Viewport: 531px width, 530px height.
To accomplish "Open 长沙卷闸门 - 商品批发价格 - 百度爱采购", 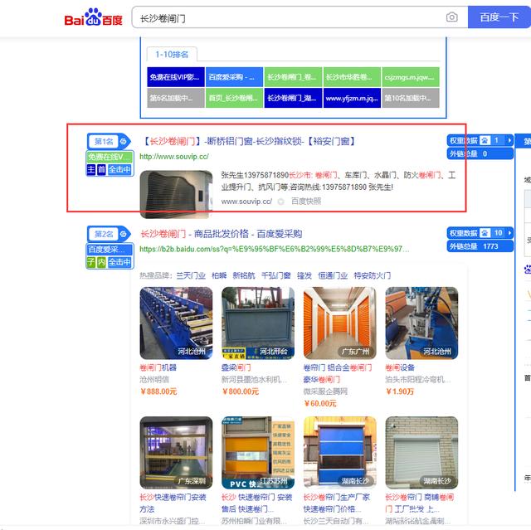I will 222,234.
